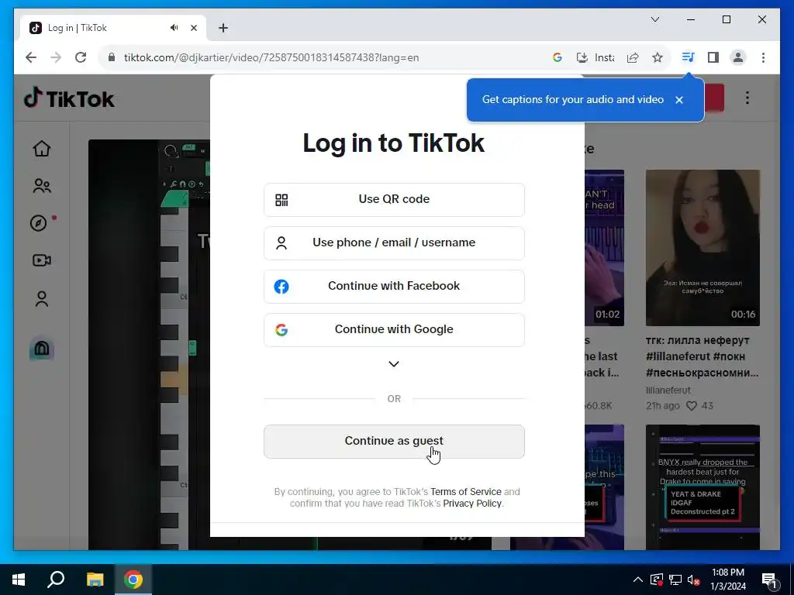Go back in browser history
The height and width of the screenshot is (595, 794).
pos(31,57)
